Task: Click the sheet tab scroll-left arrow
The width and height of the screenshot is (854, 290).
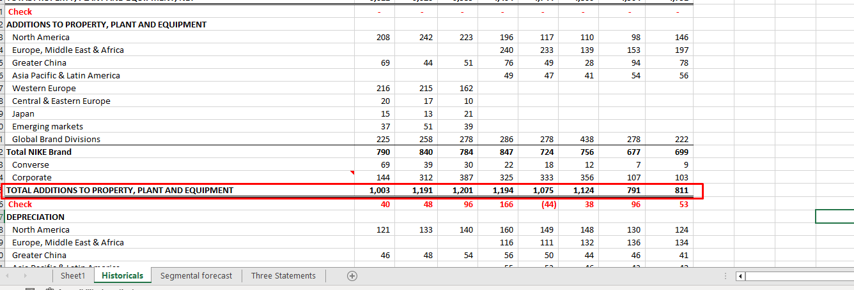Action: click(x=8, y=276)
